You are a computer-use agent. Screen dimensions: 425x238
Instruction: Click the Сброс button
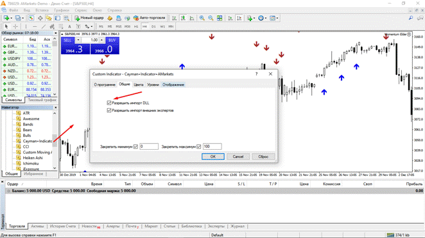[263, 156]
